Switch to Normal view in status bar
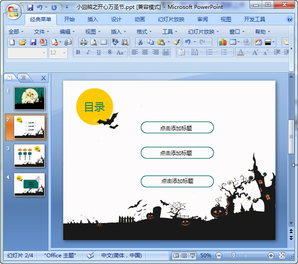The width and height of the screenshot is (298, 264). point(176,256)
